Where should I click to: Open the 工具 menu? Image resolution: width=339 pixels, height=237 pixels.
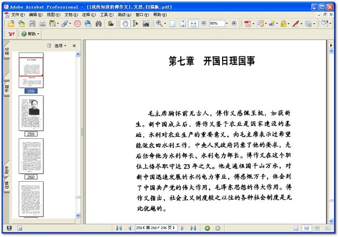(x=106, y=15)
